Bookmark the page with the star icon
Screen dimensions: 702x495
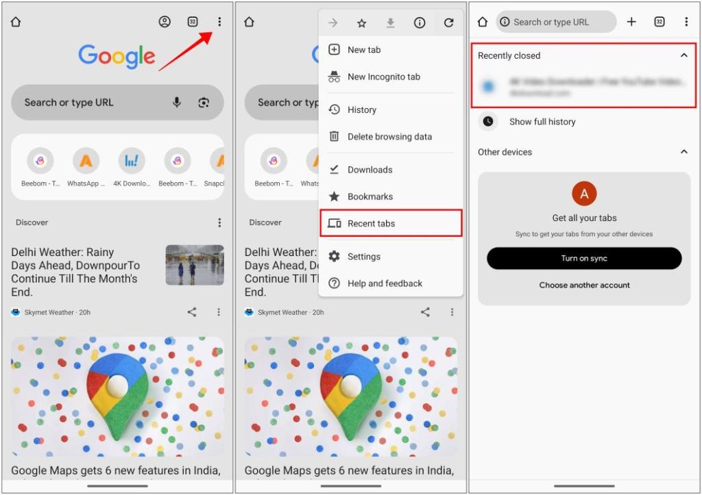pos(361,22)
